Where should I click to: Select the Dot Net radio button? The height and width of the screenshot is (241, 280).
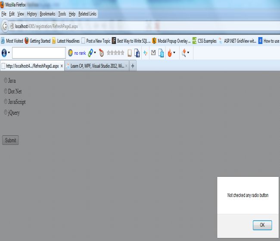coord(6,91)
